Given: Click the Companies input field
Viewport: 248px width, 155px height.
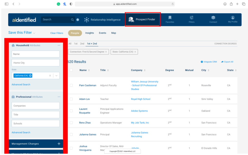Looking at the screenshot, I should (x=36, y=106).
